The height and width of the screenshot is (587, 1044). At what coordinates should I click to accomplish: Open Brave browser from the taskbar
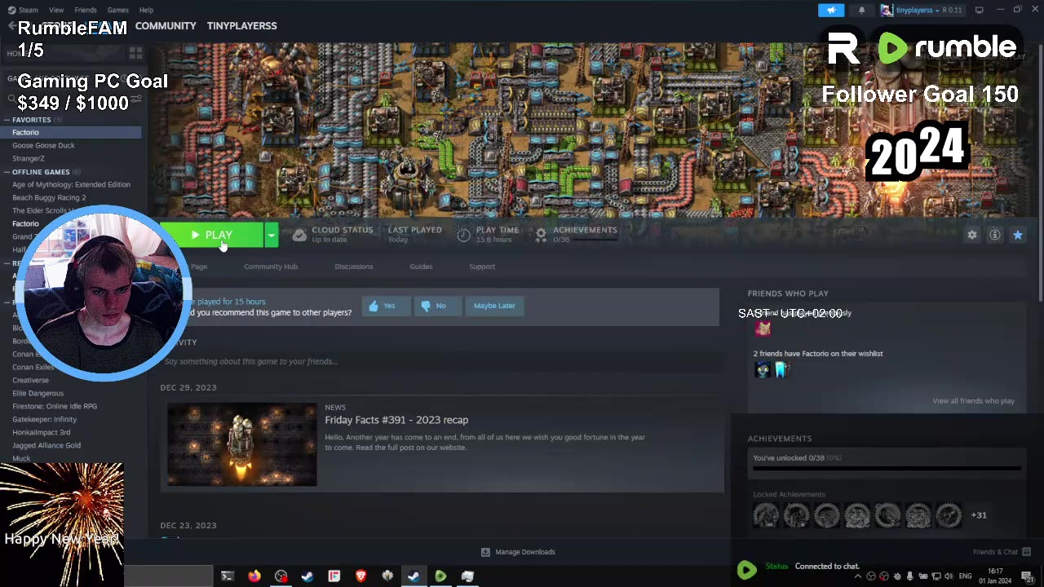(x=361, y=576)
